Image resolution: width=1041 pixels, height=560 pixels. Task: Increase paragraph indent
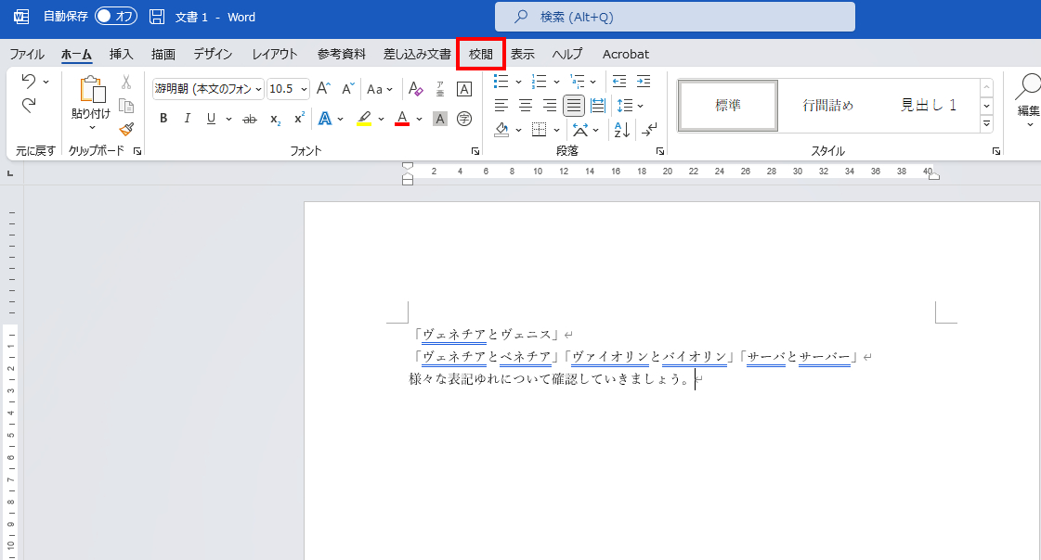coord(644,82)
